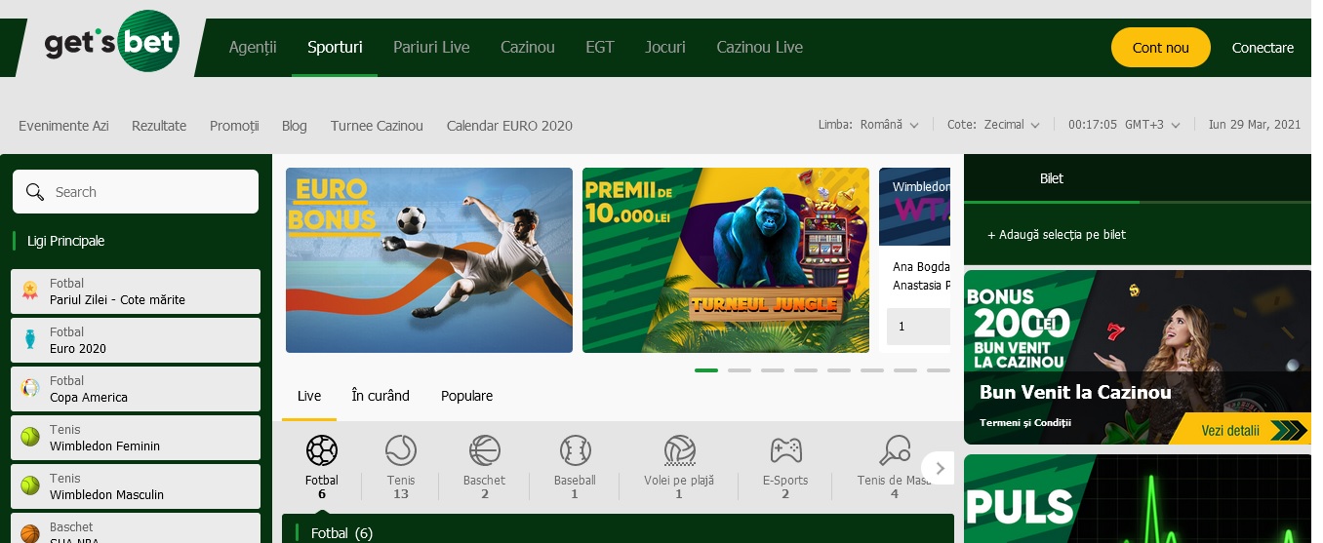This screenshot has width=1323, height=543.
Task: Select the Baschet sport icon
Action: (x=485, y=450)
